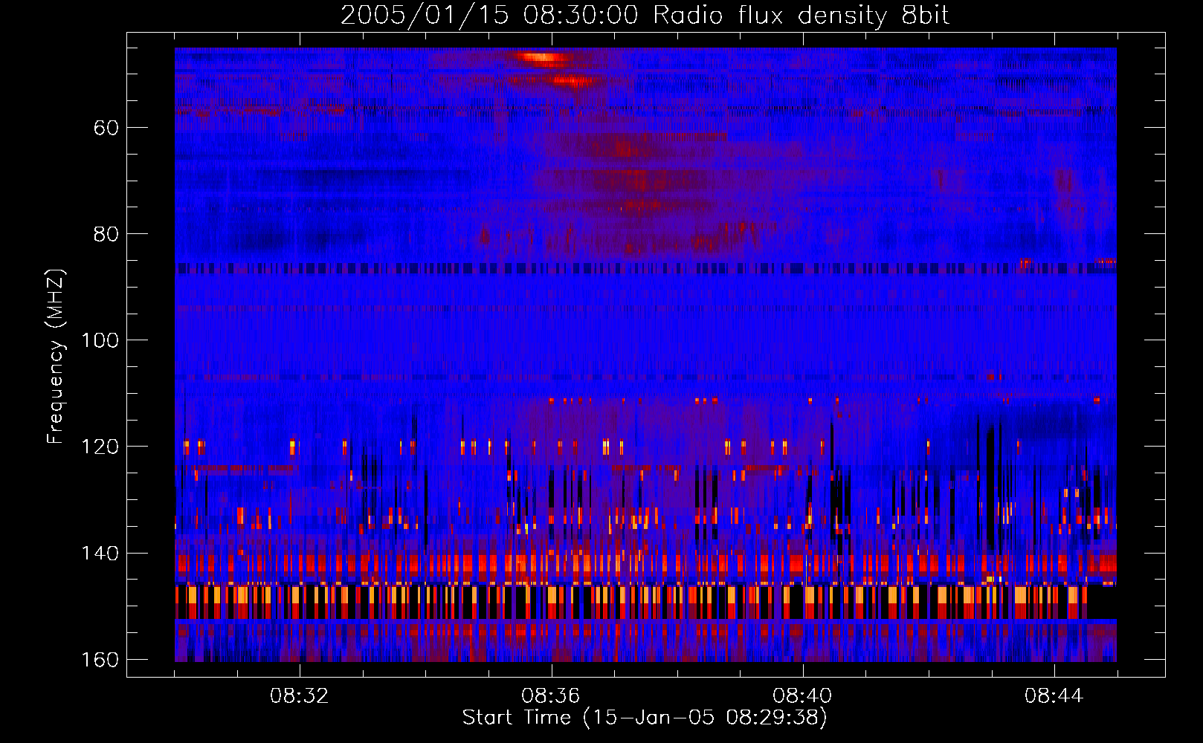Image resolution: width=1203 pixels, height=743 pixels.
Task: Click the 08:36 time tick label
Action: (x=551, y=696)
